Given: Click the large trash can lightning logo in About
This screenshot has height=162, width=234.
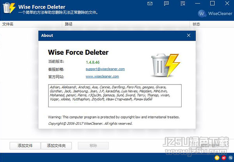Looking at the screenshot, I should pos(166,65).
